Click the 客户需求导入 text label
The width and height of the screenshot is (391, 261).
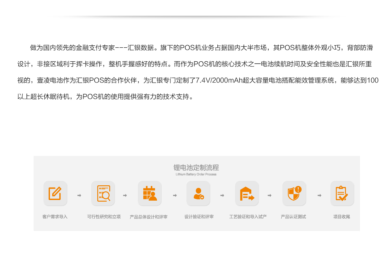coord(55,217)
